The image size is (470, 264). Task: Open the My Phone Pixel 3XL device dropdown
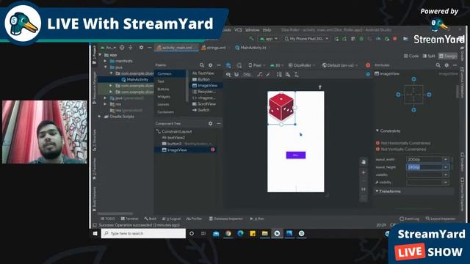(306, 39)
